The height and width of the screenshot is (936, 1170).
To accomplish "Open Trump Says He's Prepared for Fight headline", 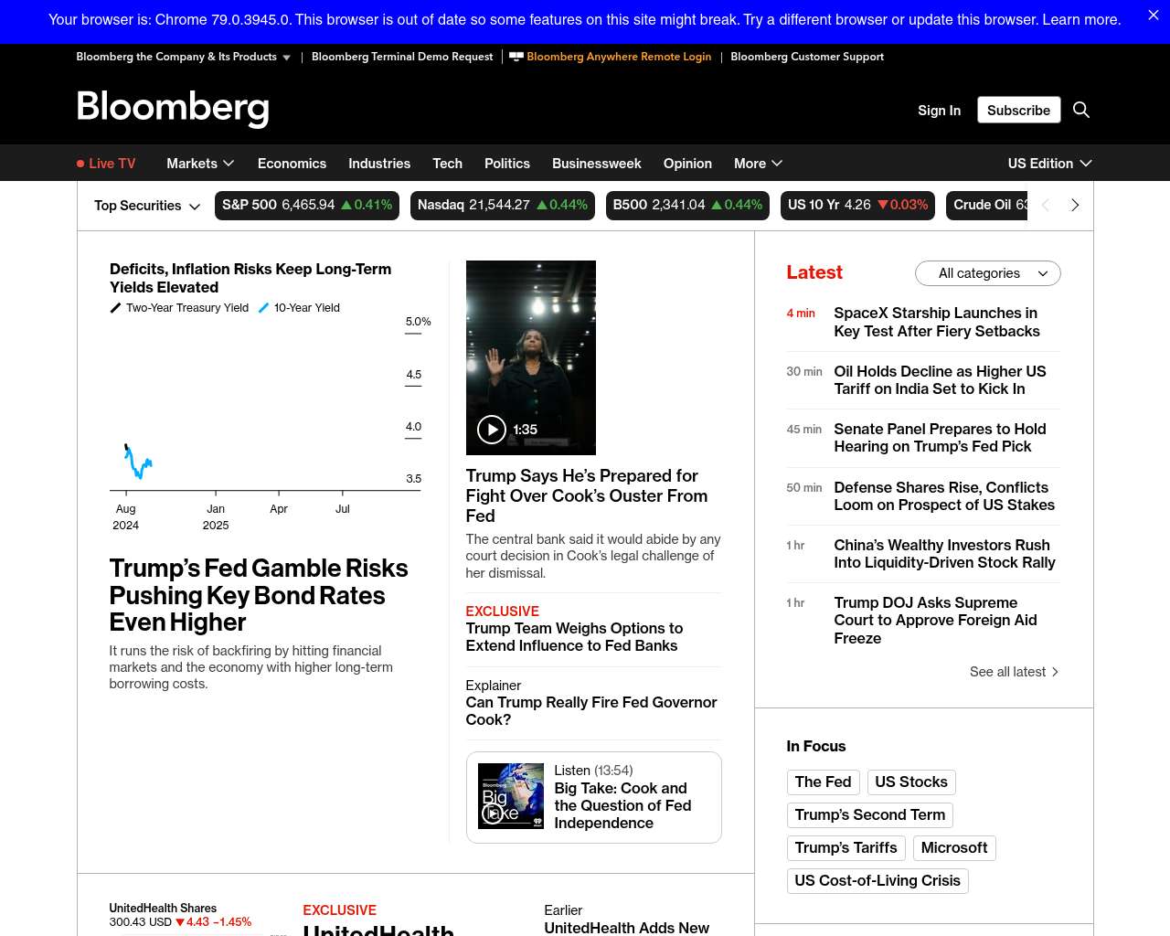I will pyautogui.click(x=587, y=495).
